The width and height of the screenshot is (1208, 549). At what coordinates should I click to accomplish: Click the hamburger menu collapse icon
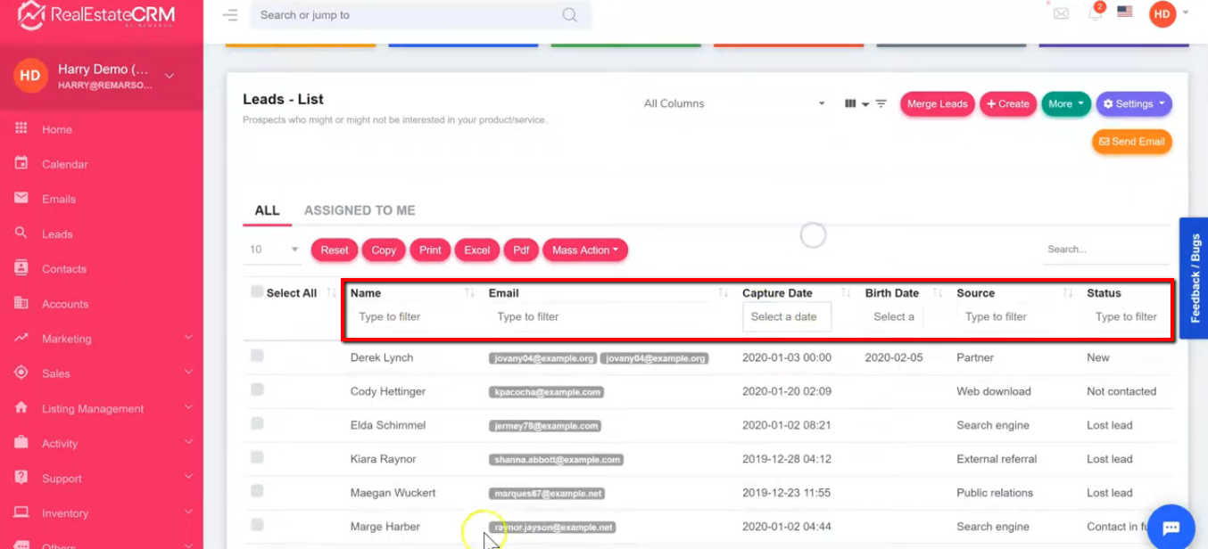tap(230, 15)
